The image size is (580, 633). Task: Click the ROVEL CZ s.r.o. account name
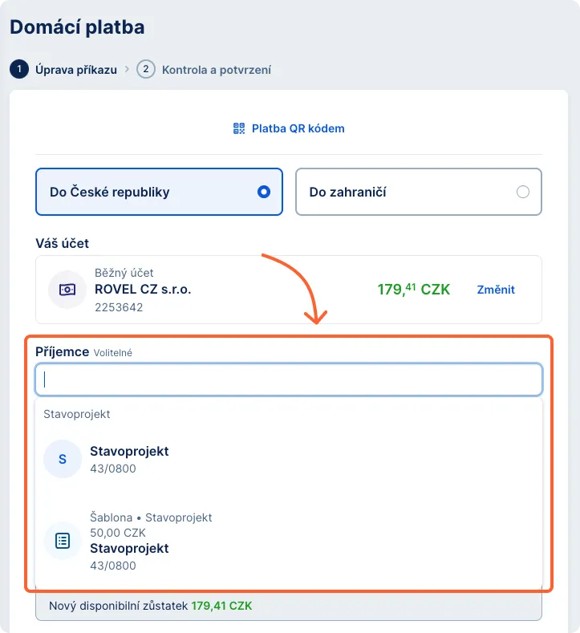(x=143, y=290)
